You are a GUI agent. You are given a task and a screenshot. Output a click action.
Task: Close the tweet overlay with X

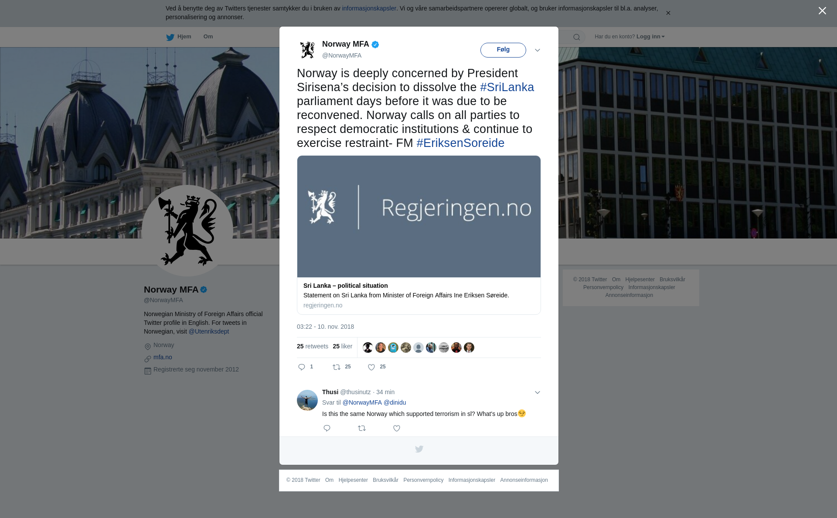coord(822,11)
